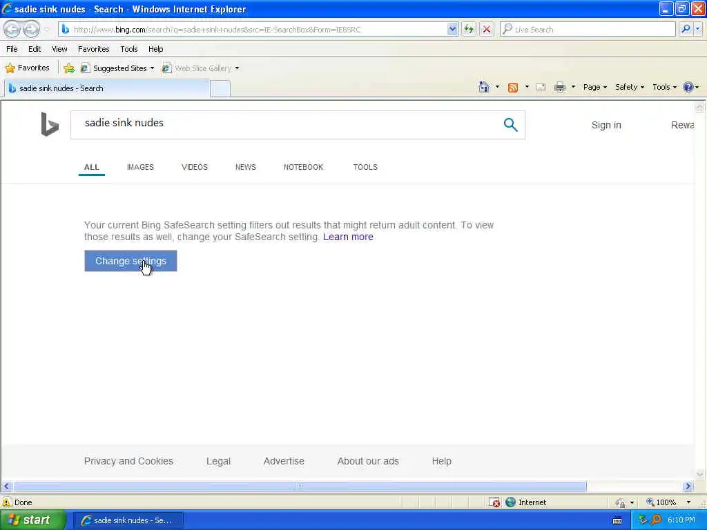
Task: Click the tray network icon
Action: tap(643, 520)
